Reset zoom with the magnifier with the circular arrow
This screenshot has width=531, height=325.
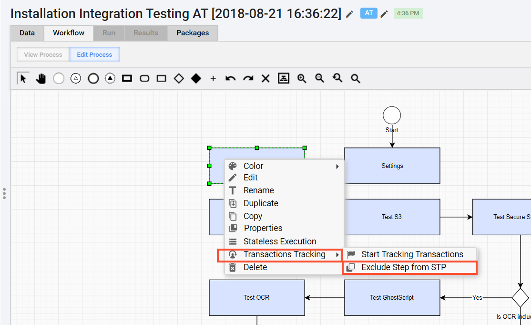[337, 78]
